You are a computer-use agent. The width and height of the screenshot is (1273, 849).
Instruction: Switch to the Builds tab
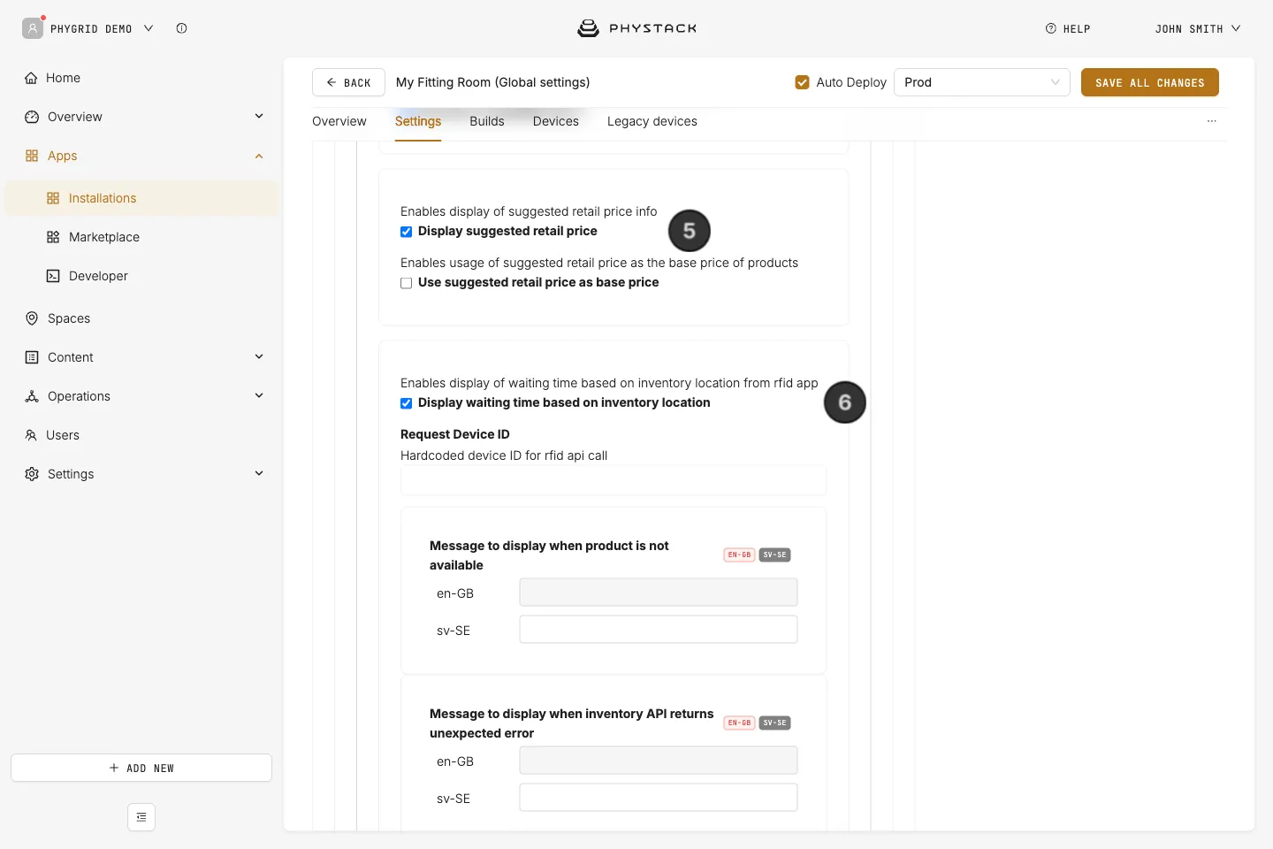(487, 121)
